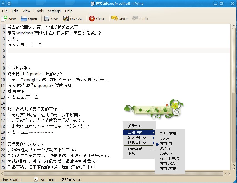The width and height of the screenshot is (237, 183).
Task: Click the '我:5元' text on line 3
Action: point(13,39)
